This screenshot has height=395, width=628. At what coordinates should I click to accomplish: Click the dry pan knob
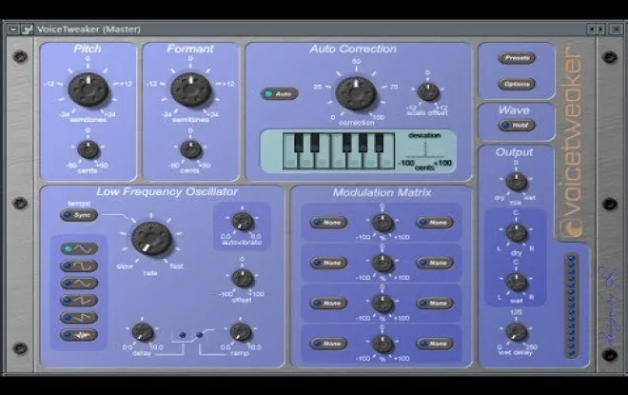point(517,233)
